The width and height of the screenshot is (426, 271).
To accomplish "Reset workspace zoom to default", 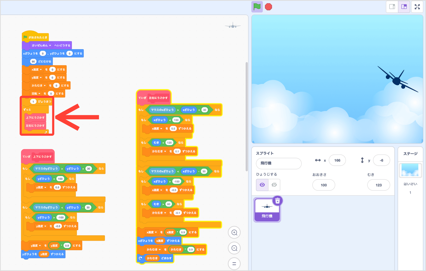I will click(234, 264).
